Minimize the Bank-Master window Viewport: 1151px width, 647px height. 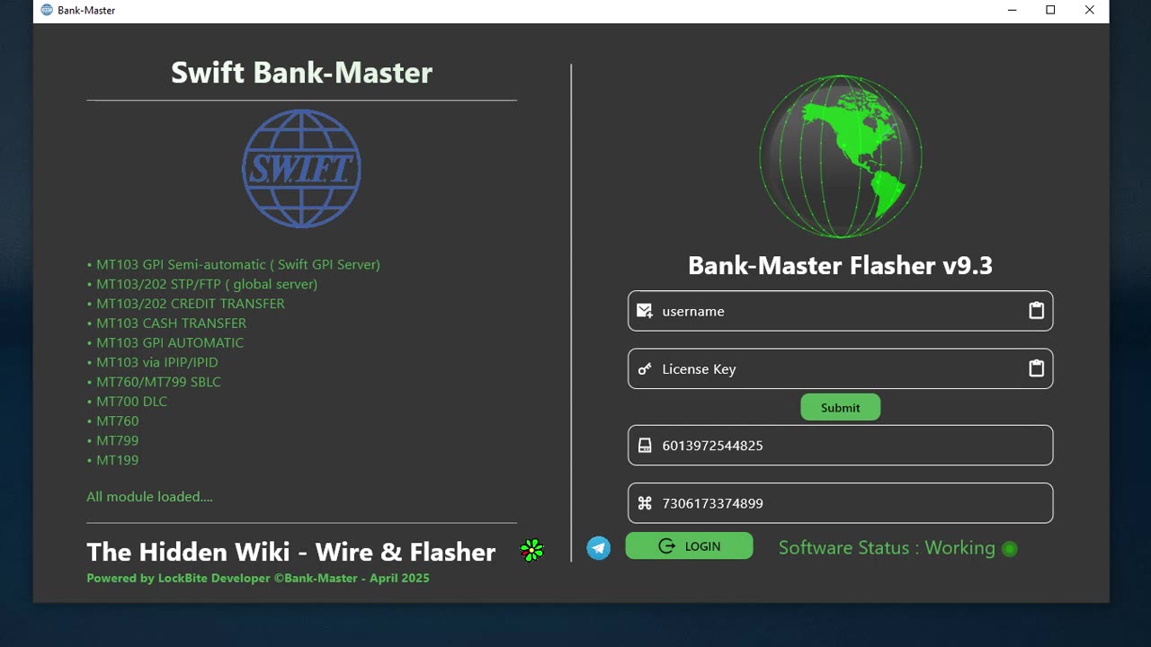pyautogui.click(x=1013, y=11)
